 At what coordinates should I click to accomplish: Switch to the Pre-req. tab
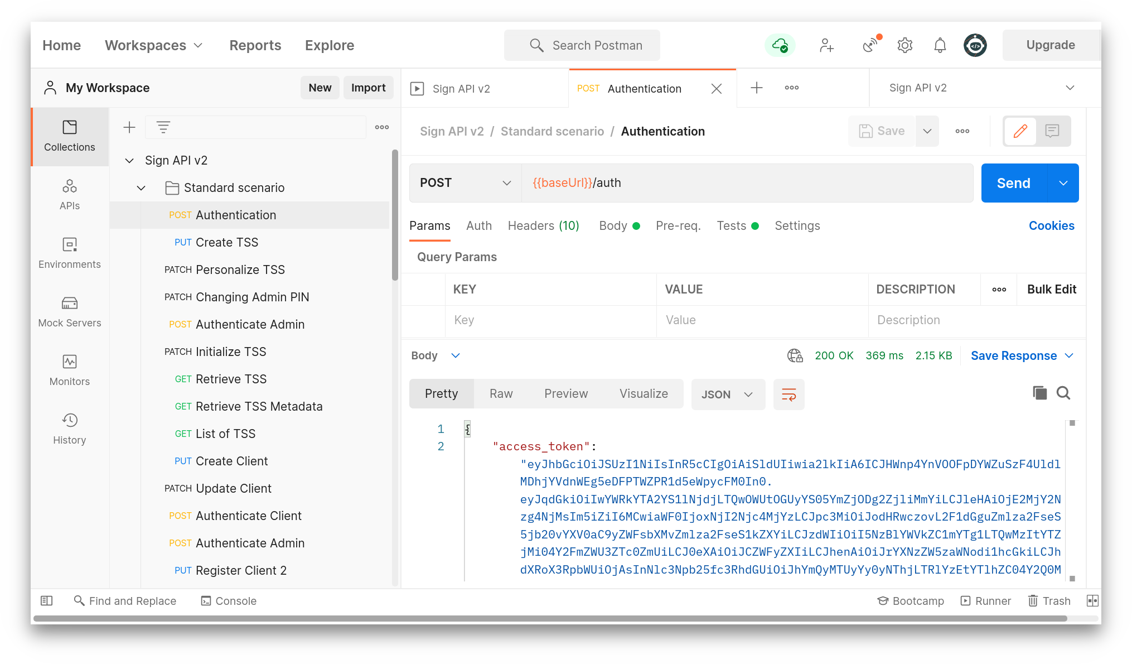[x=678, y=225]
